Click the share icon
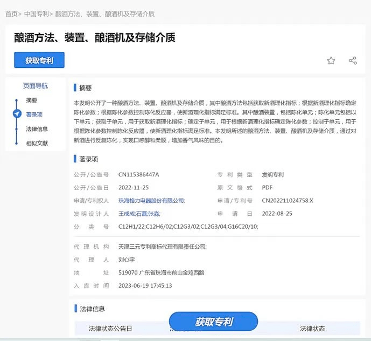 tap(353, 61)
